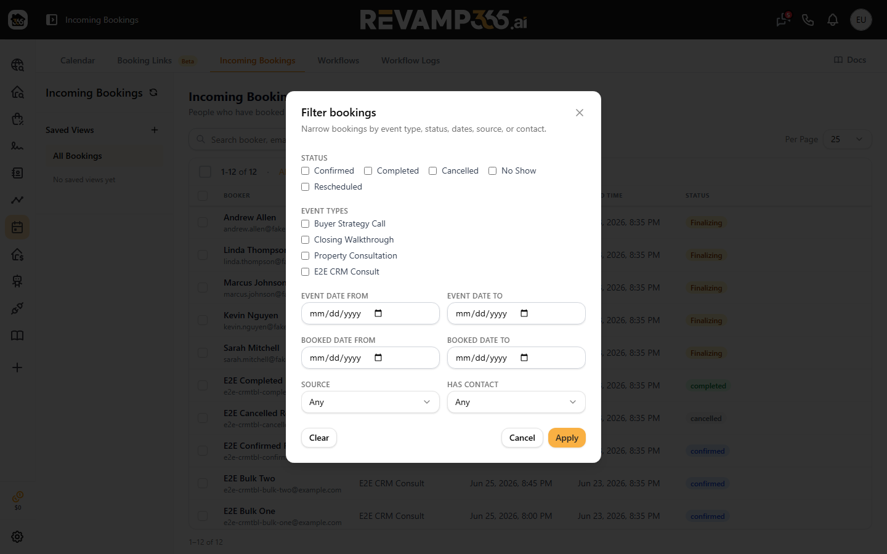
Task: Open the $0 credits balance icon
Action: 18,500
